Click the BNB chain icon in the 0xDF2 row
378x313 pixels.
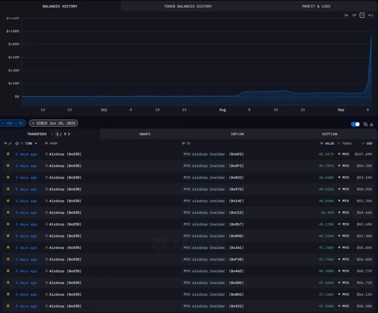(x=8, y=166)
